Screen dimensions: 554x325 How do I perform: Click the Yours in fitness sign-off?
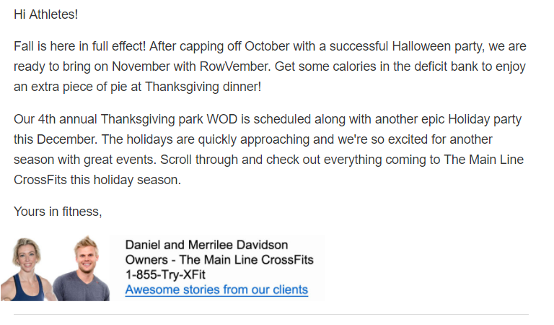point(58,212)
